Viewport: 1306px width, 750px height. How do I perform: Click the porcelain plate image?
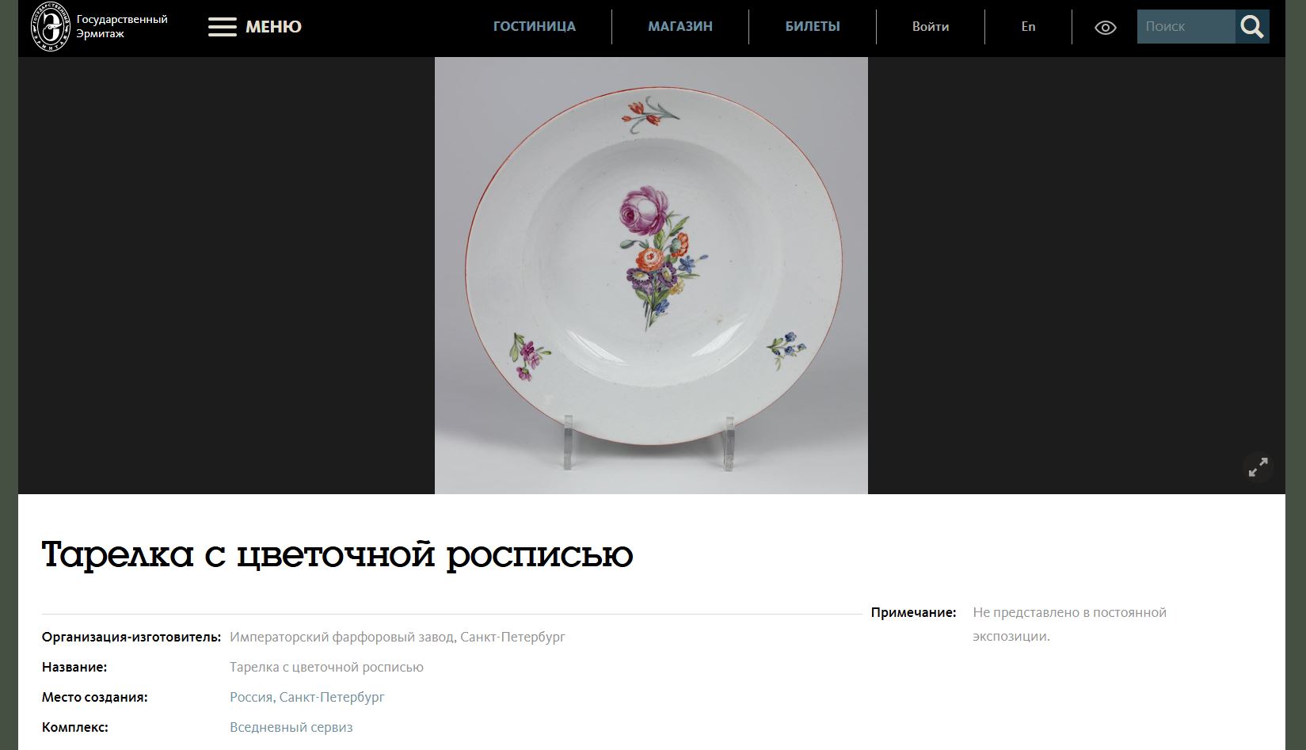651,276
